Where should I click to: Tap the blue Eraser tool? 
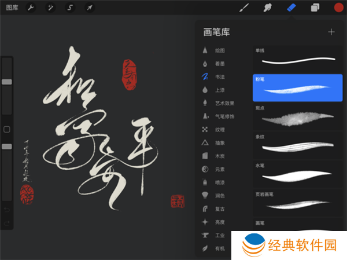pyautogui.click(x=291, y=8)
